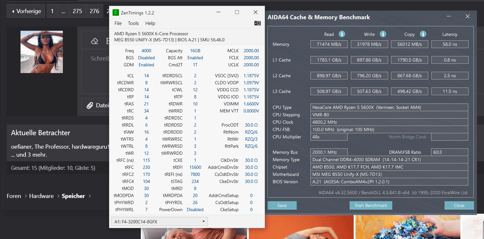Take ZenTimings screenshot with camera icon

coord(257,23)
